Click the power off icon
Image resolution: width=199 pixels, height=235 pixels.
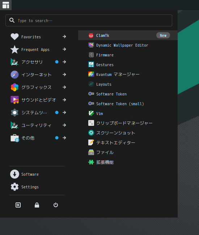coord(56,205)
